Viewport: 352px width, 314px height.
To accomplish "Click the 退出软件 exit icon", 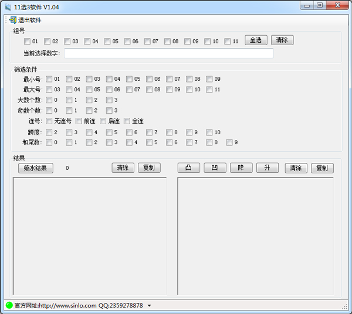I will tap(13, 20).
